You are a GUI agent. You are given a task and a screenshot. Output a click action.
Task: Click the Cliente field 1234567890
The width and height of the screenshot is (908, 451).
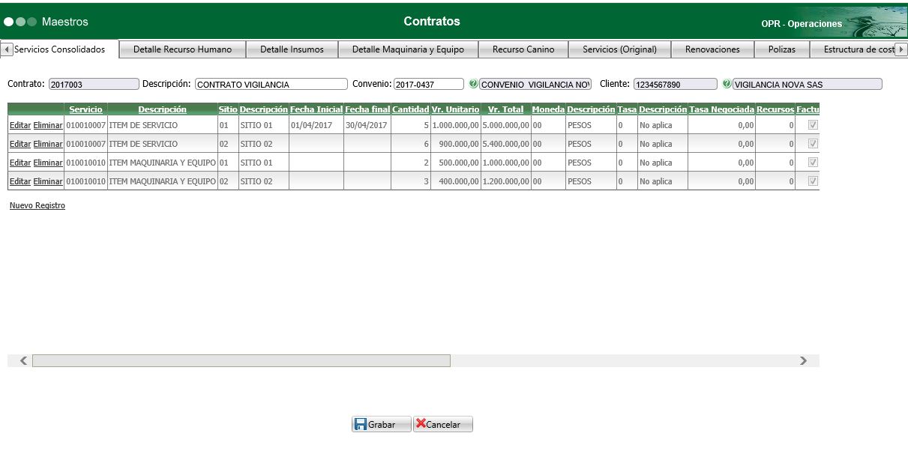(x=675, y=84)
